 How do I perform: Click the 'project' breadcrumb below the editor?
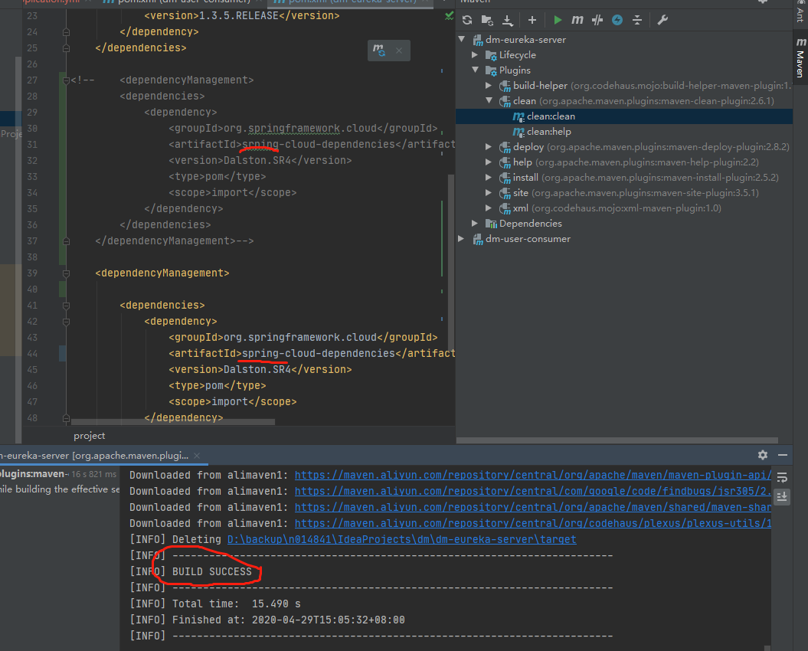(89, 436)
